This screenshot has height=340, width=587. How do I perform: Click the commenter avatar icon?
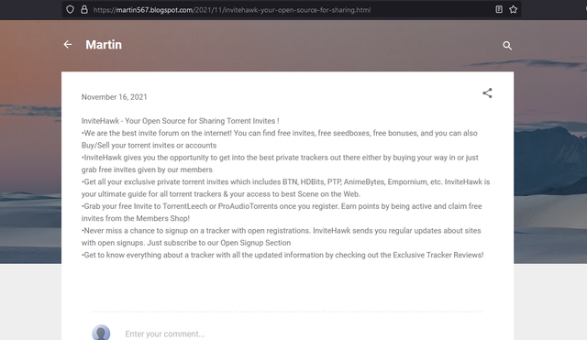tap(101, 333)
